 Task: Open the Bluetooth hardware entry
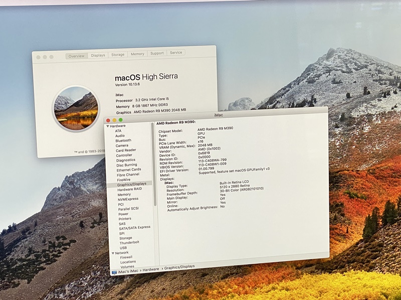point(123,140)
